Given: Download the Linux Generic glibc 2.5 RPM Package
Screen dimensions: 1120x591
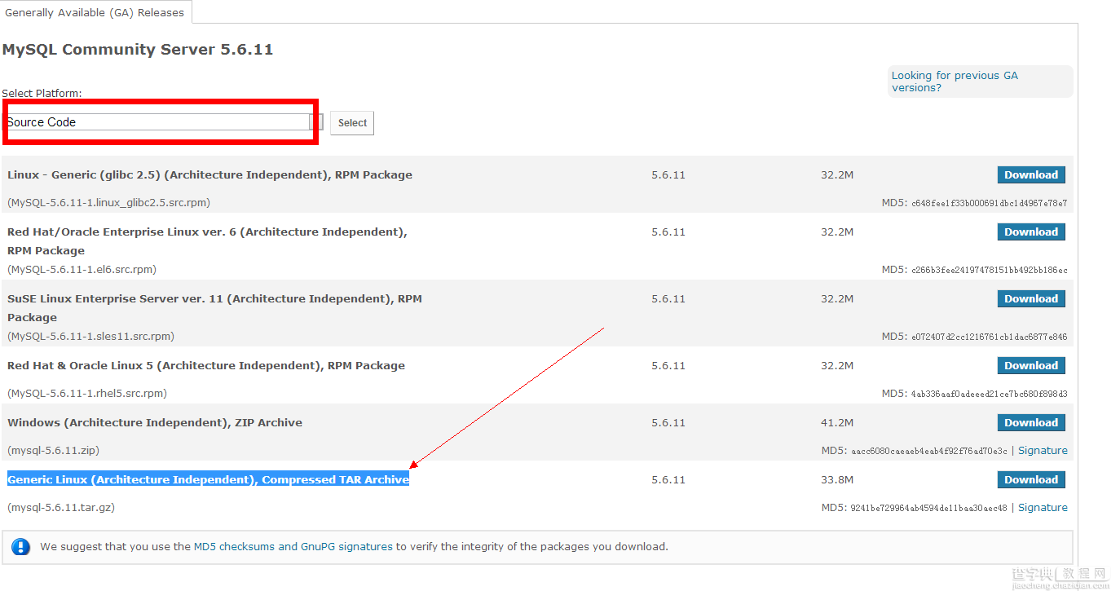Looking at the screenshot, I should click(1031, 175).
